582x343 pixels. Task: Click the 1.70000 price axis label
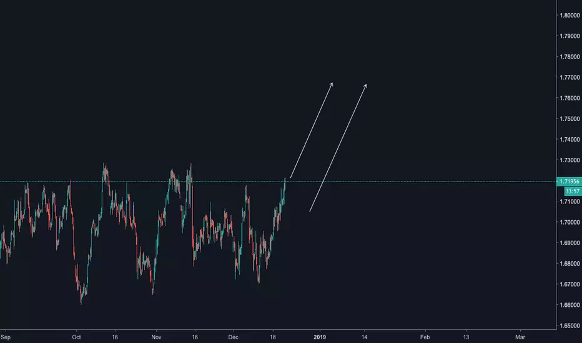(570, 223)
